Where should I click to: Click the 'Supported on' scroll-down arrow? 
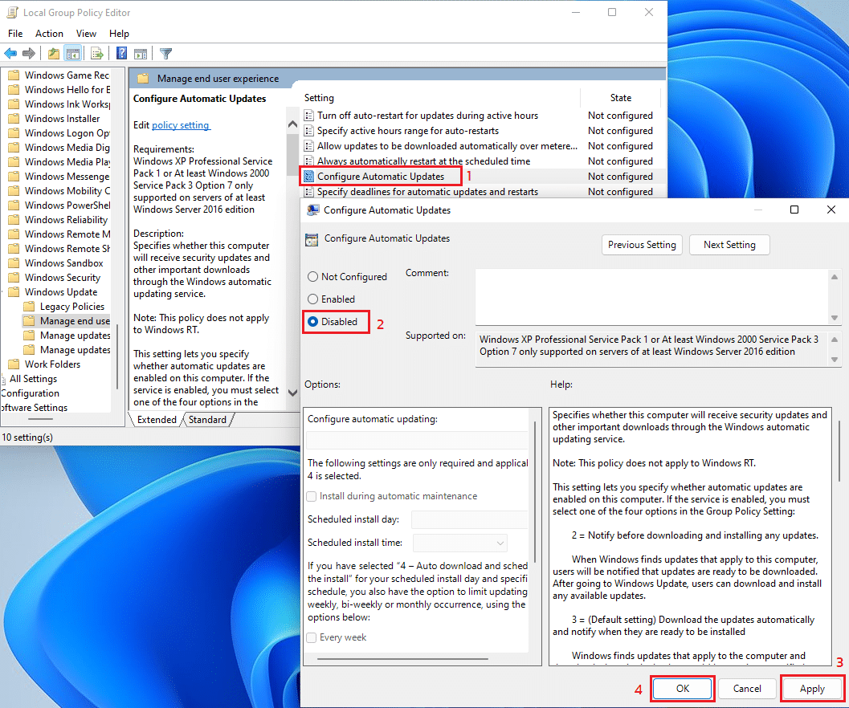point(835,360)
